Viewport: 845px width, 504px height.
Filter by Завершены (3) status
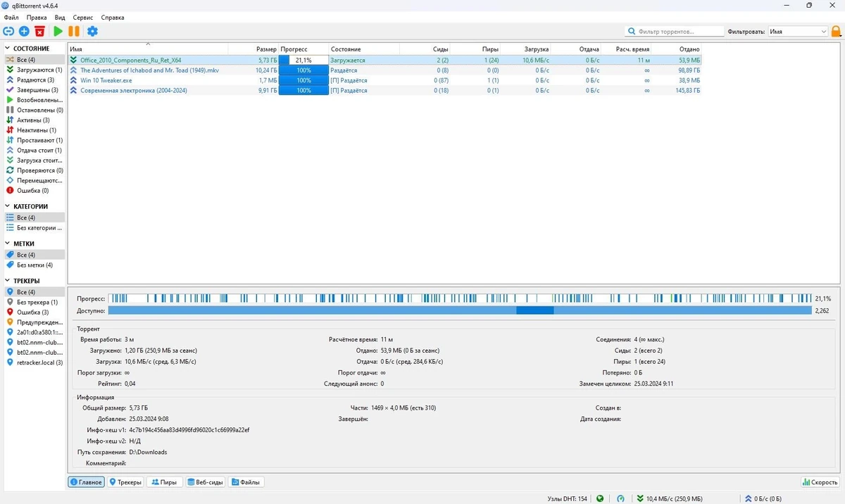click(x=35, y=90)
